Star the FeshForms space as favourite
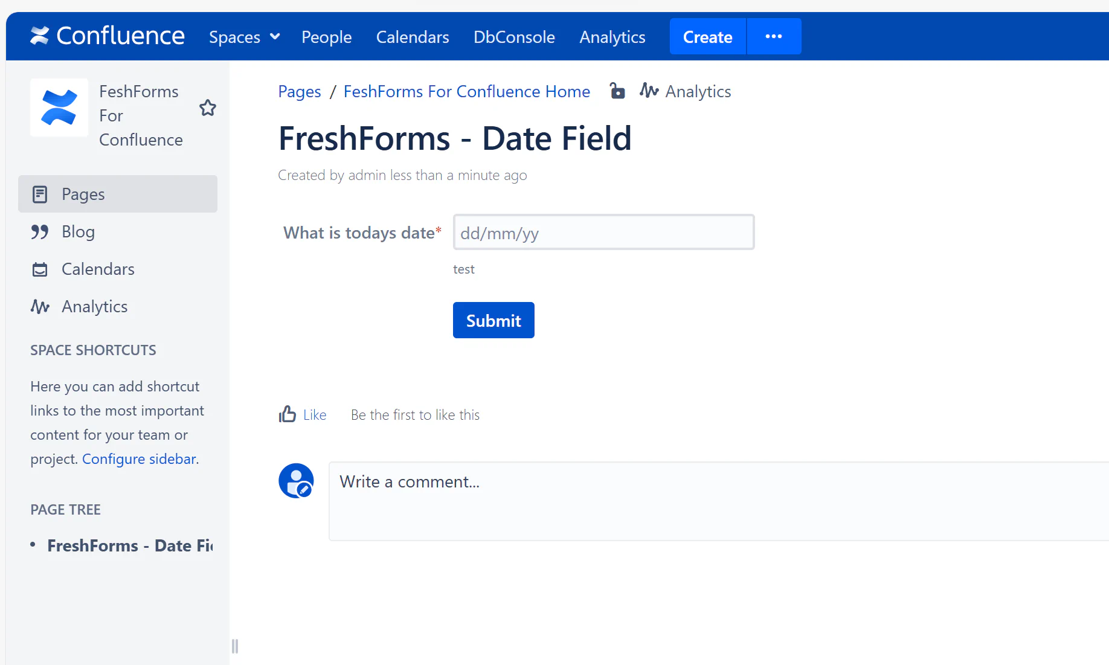 coord(208,108)
